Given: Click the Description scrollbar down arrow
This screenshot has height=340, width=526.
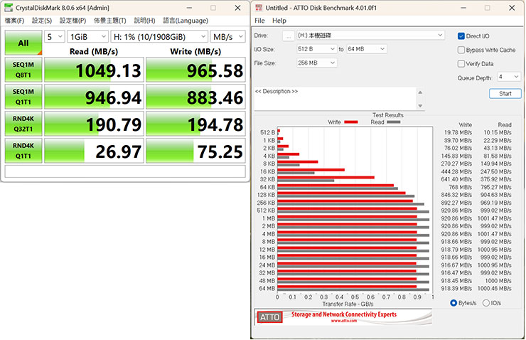Looking at the screenshot, I should (420, 106).
